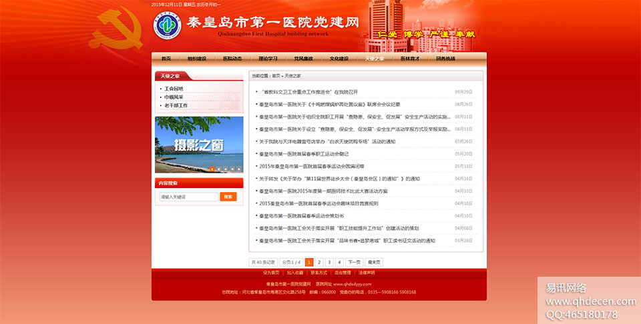The height and width of the screenshot is (324, 641).
Task: Open 老干部工作 in the sidebar list
Action: pos(176,105)
